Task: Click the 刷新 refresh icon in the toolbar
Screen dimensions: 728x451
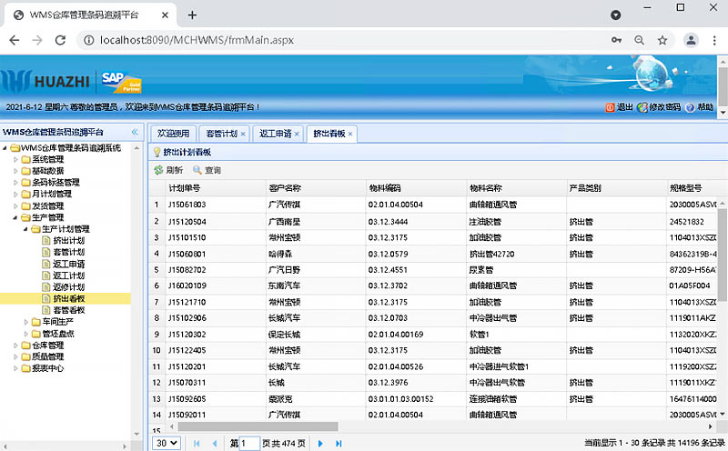Action: click(x=158, y=170)
